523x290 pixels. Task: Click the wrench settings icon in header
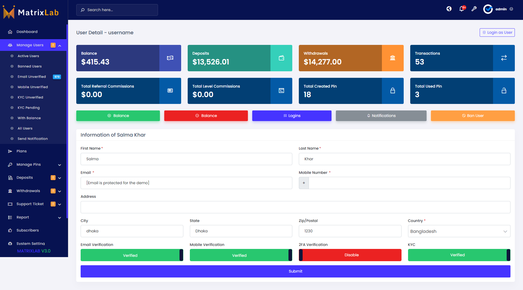(x=474, y=9)
